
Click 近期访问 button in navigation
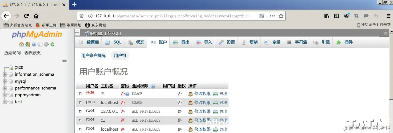coord(13,53)
